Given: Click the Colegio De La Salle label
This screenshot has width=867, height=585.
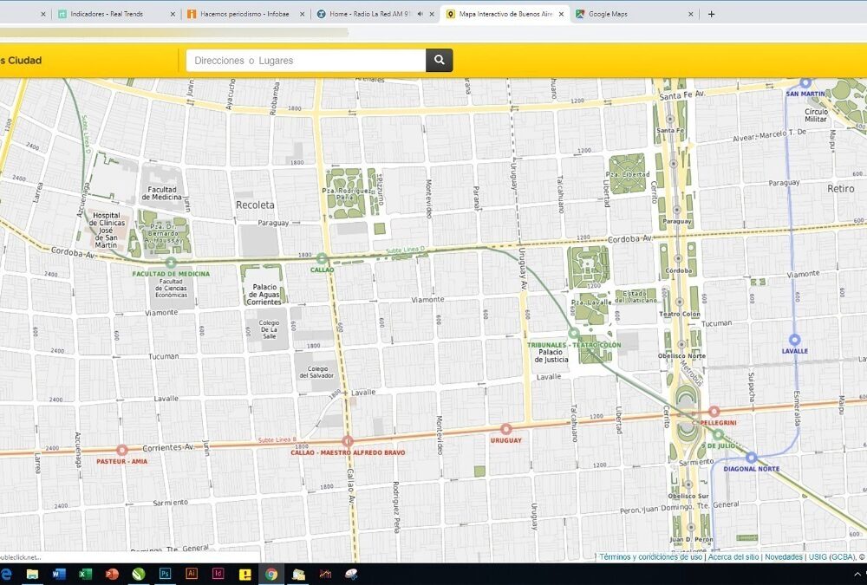Looking at the screenshot, I should (270, 329).
